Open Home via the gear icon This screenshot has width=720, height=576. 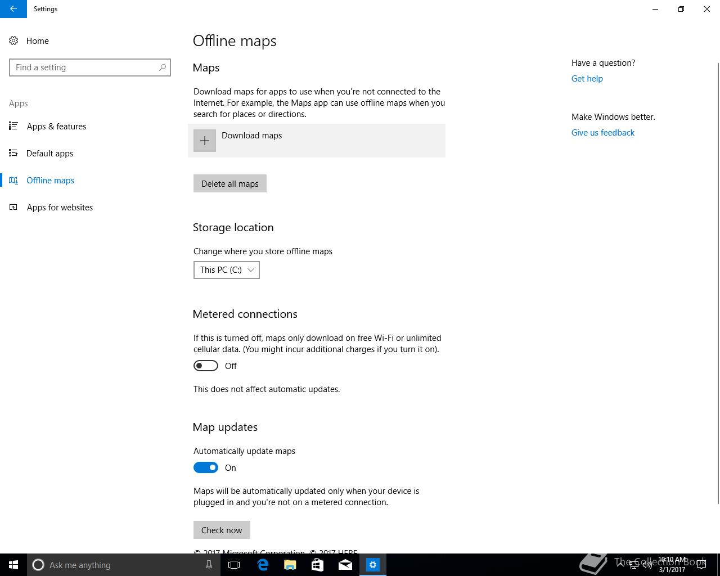[13, 40]
